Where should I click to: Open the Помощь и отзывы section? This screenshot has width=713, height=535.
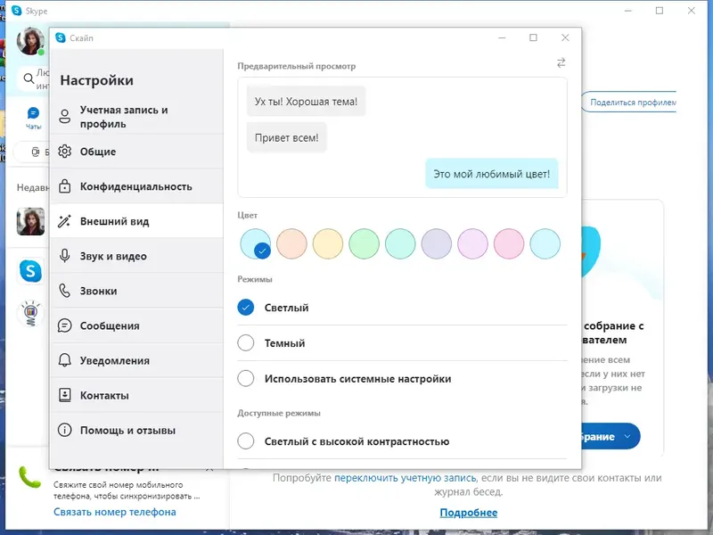(x=136, y=431)
